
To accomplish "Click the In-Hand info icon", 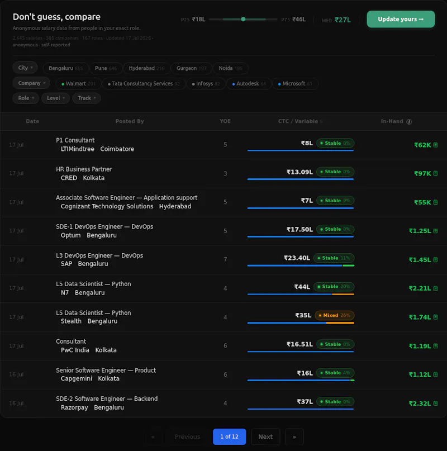I will 409,122.
